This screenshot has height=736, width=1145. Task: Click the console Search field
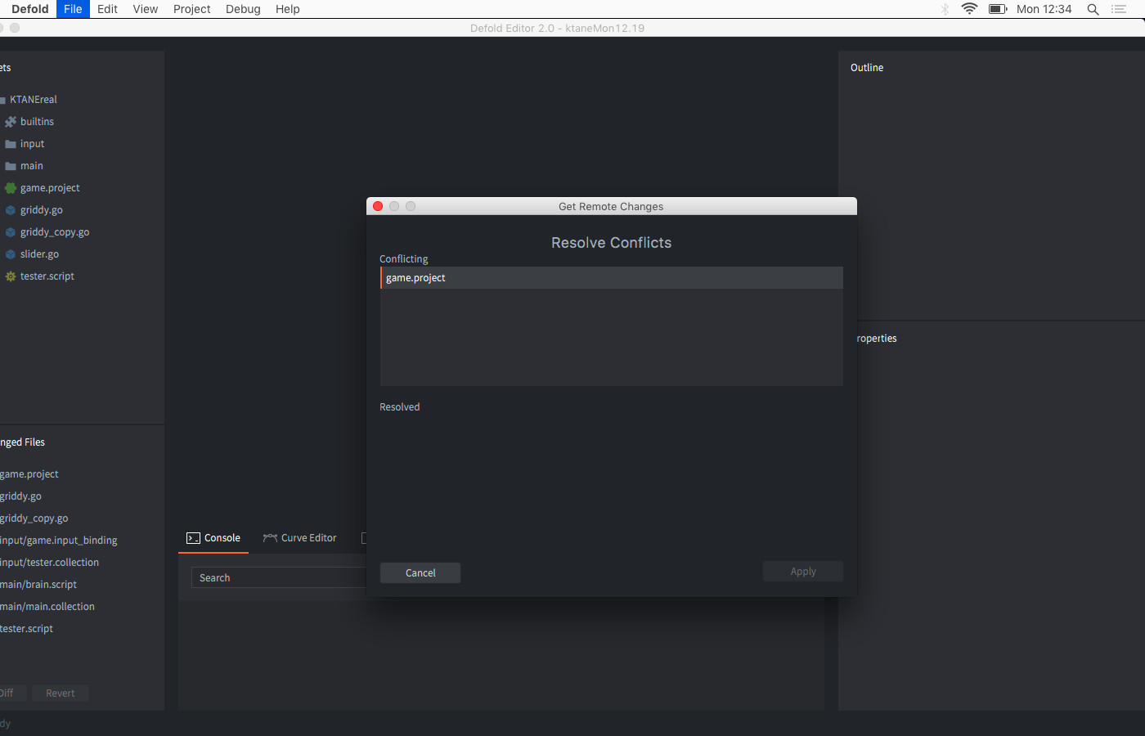pos(279,577)
